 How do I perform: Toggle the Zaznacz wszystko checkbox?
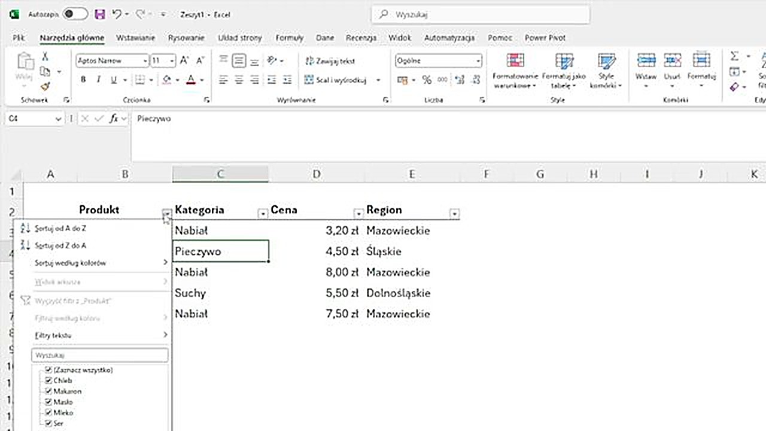[49, 370]
